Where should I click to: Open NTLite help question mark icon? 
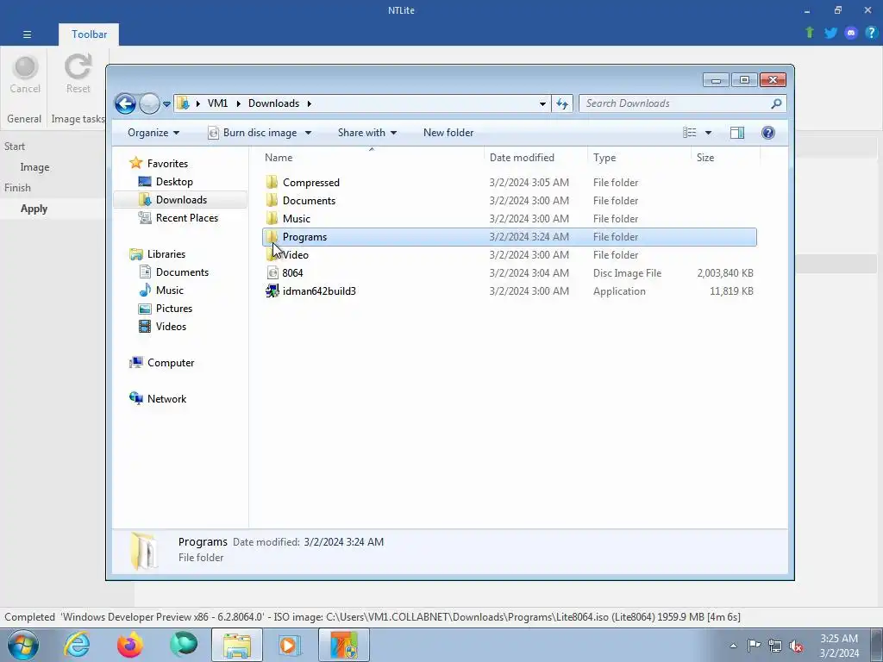[x=871, y=33]
